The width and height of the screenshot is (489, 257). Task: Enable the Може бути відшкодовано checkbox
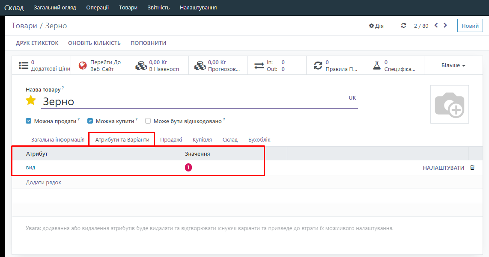coord(148,121)
